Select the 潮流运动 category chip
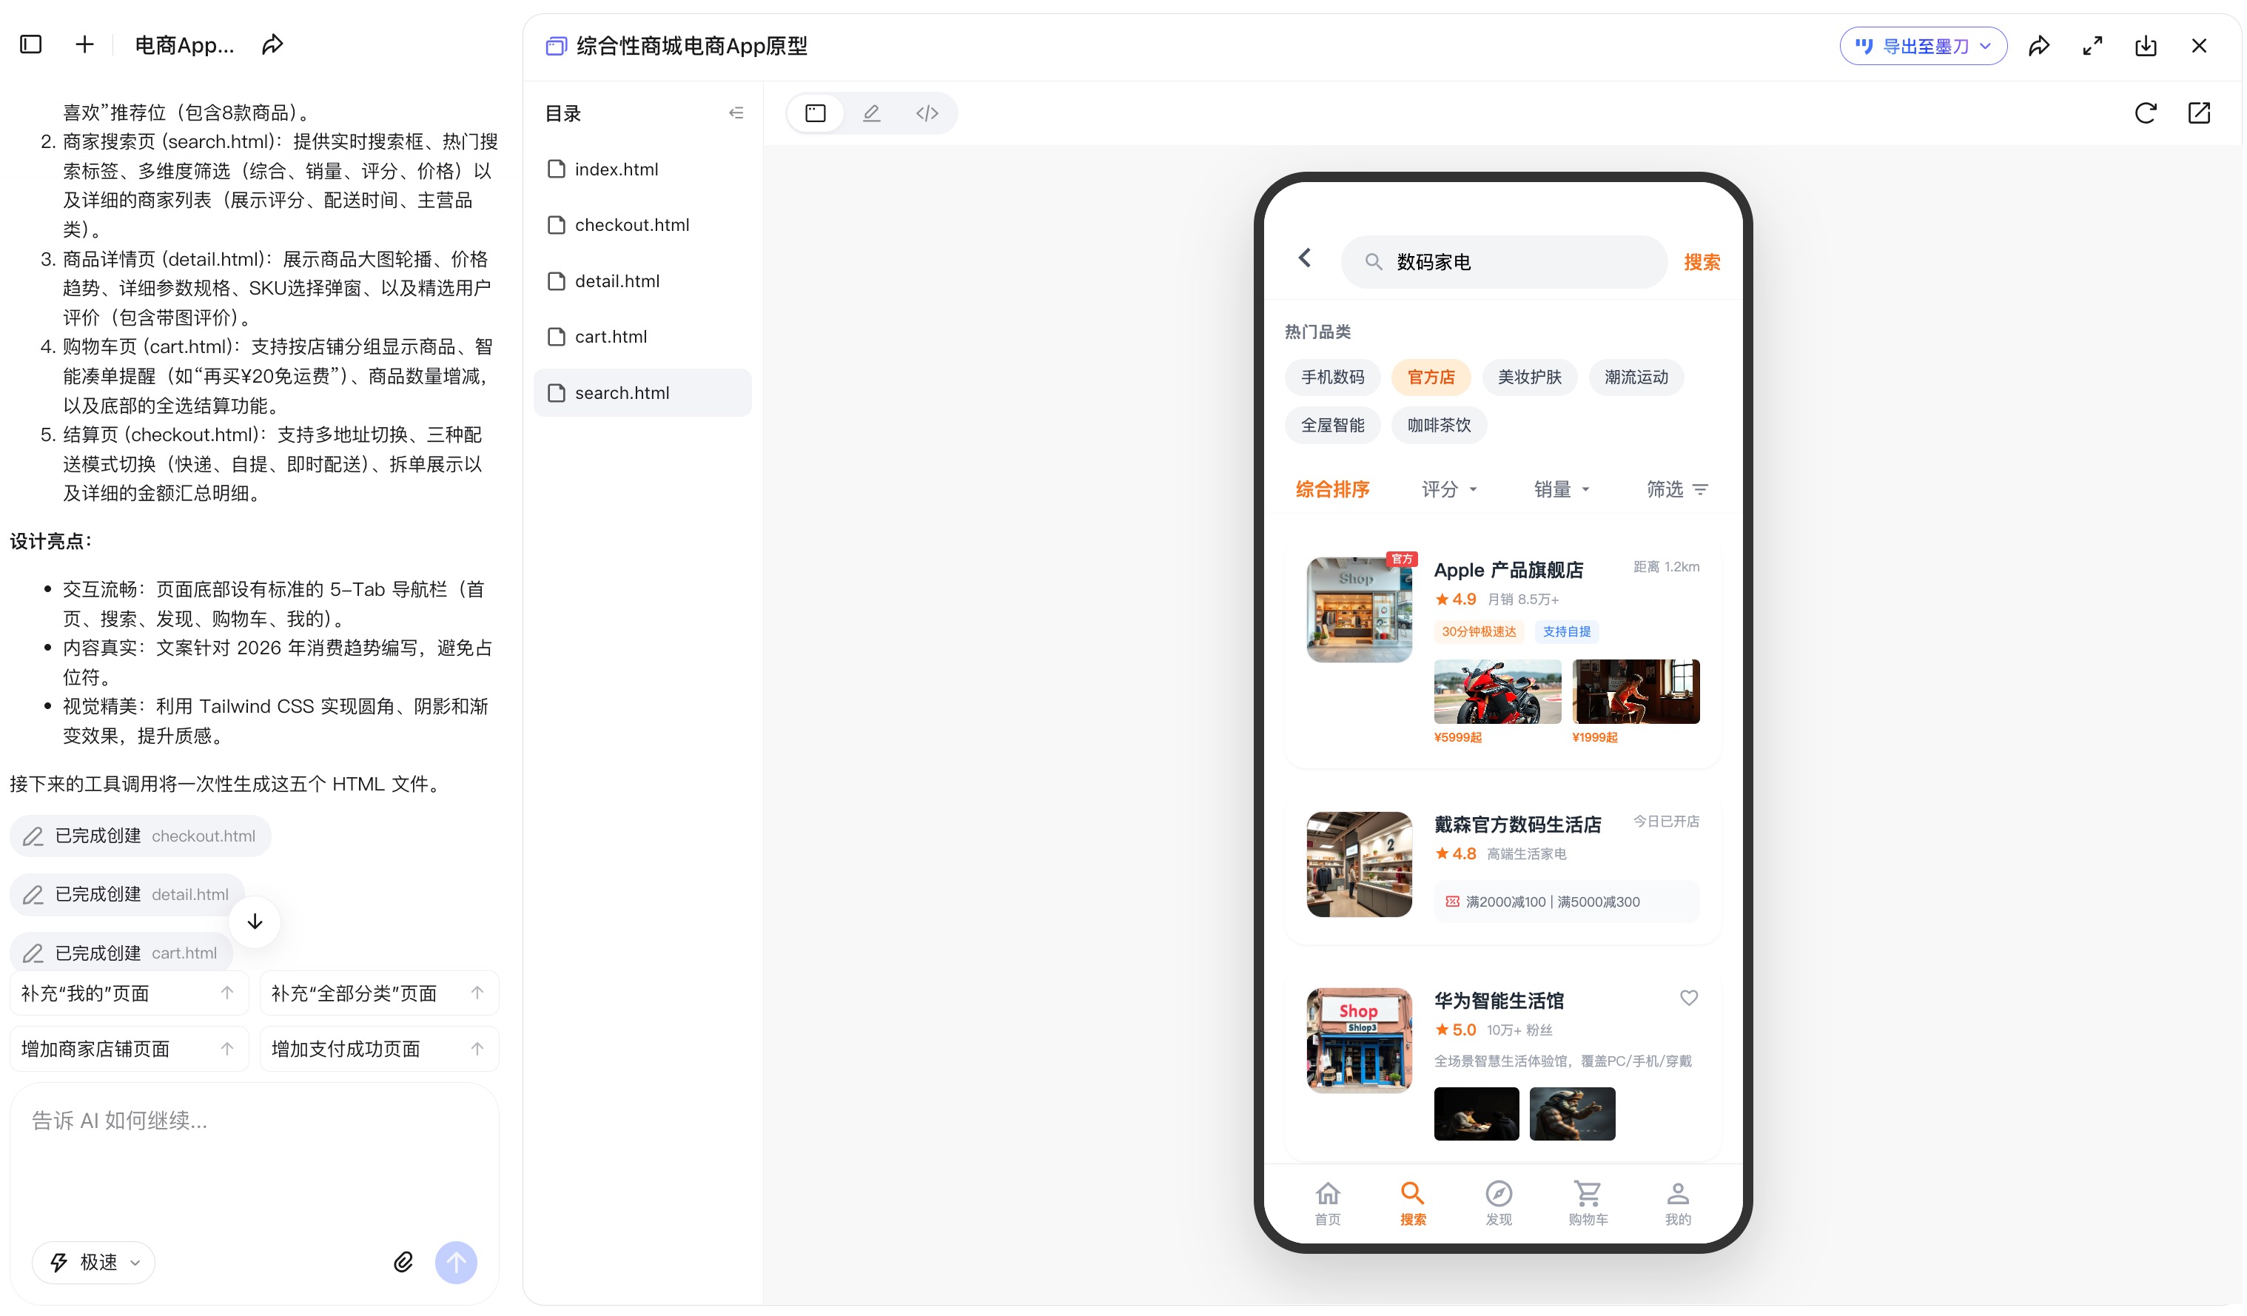 (1637, 377)
